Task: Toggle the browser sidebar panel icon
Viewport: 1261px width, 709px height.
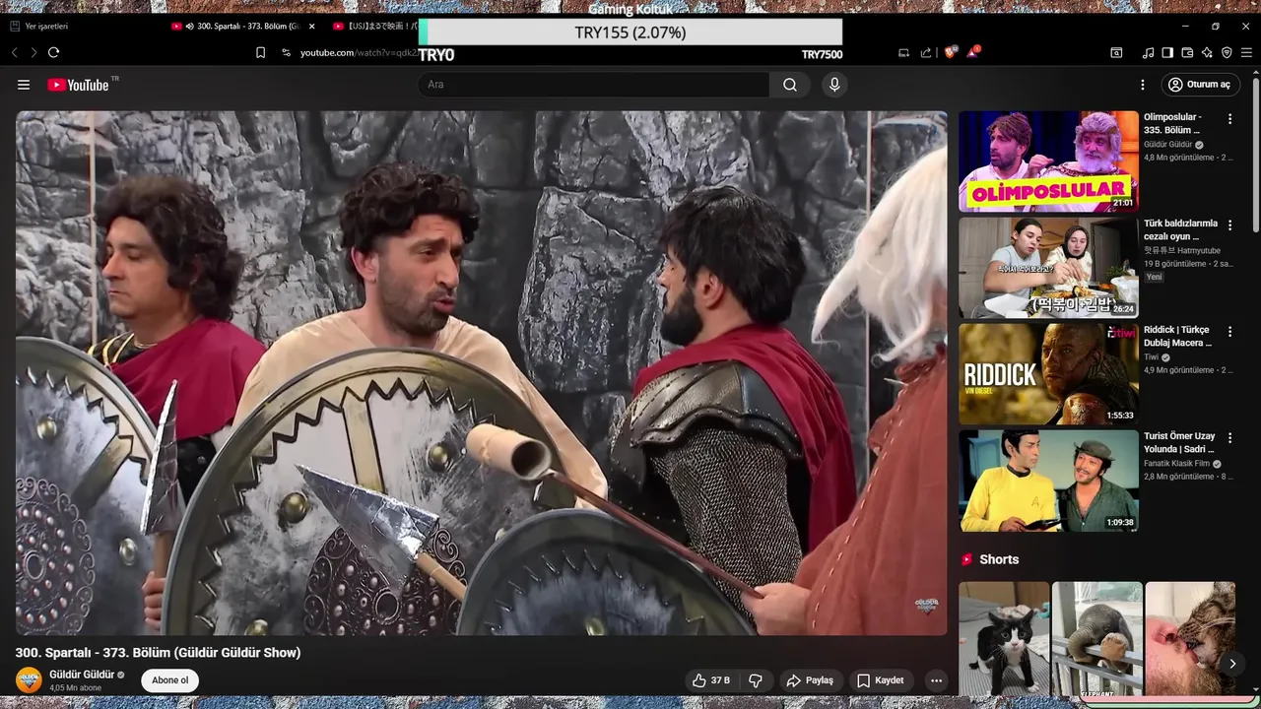Action: 1167,52
